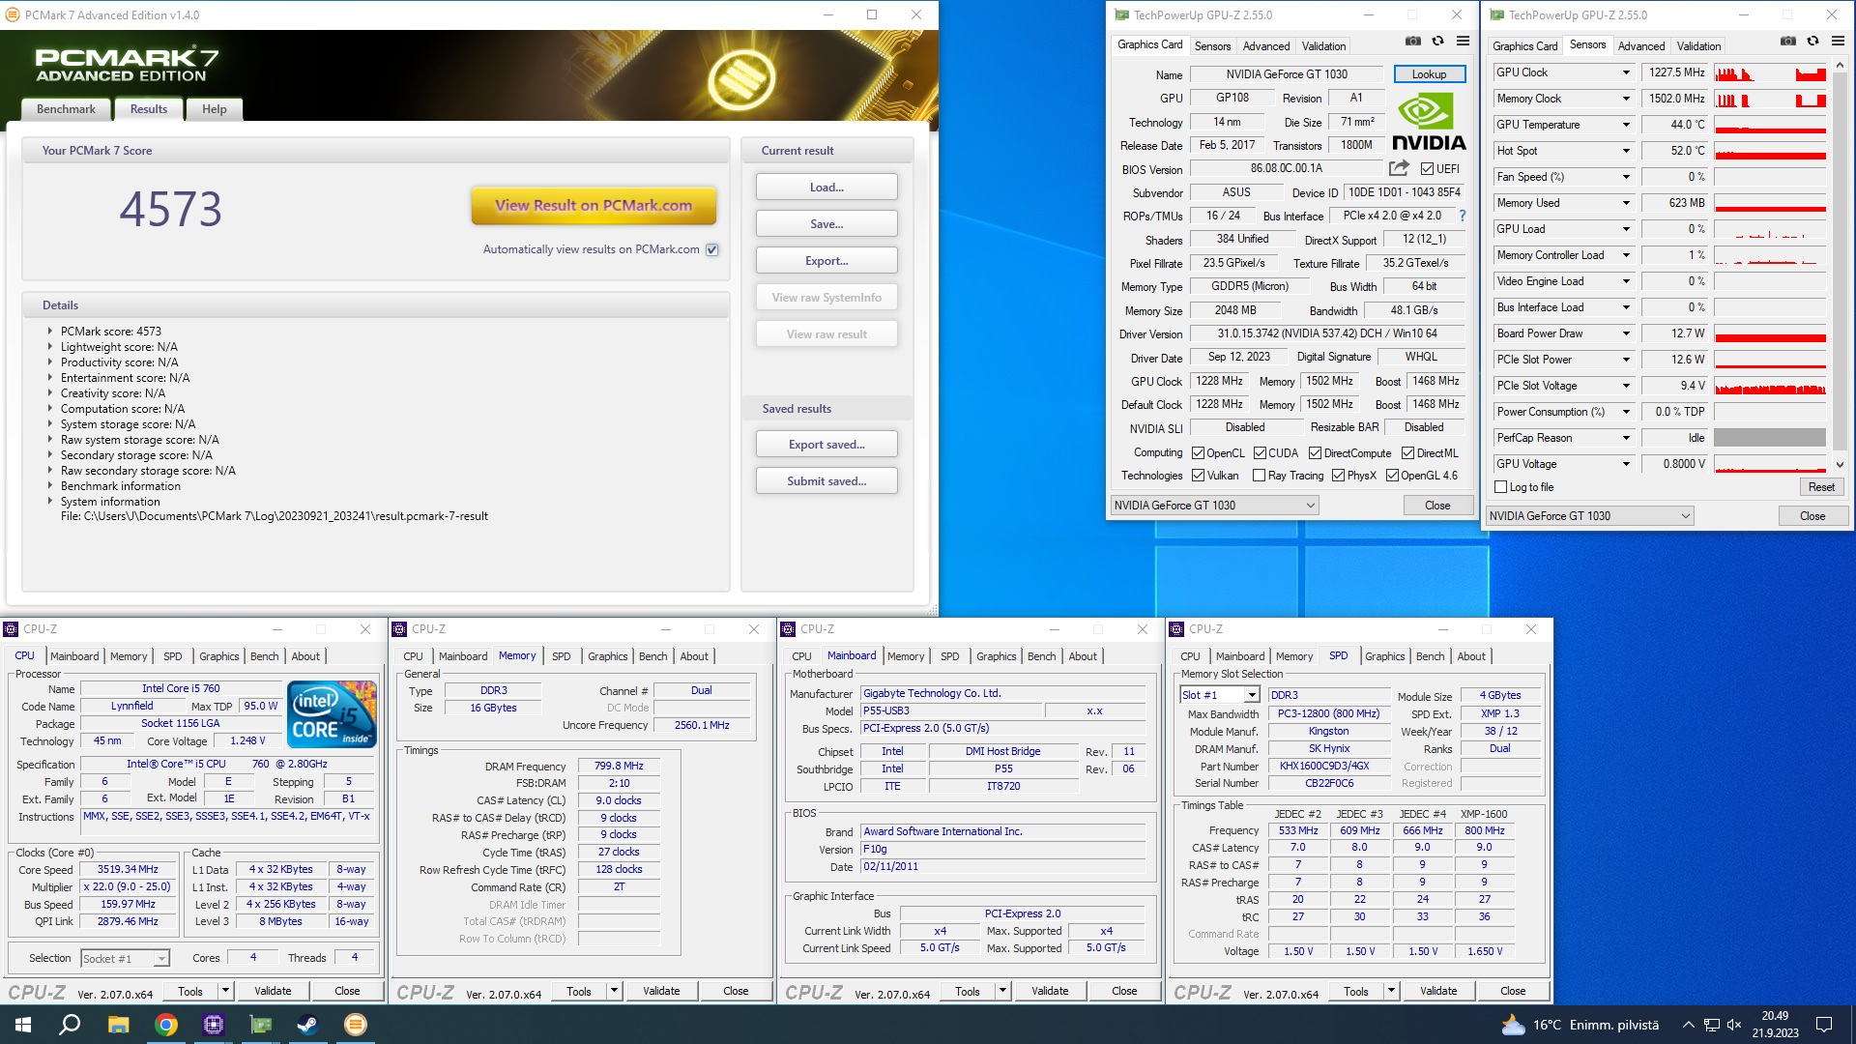Click Validate in the CPU-Z Mainboard window

point(1050,991)
